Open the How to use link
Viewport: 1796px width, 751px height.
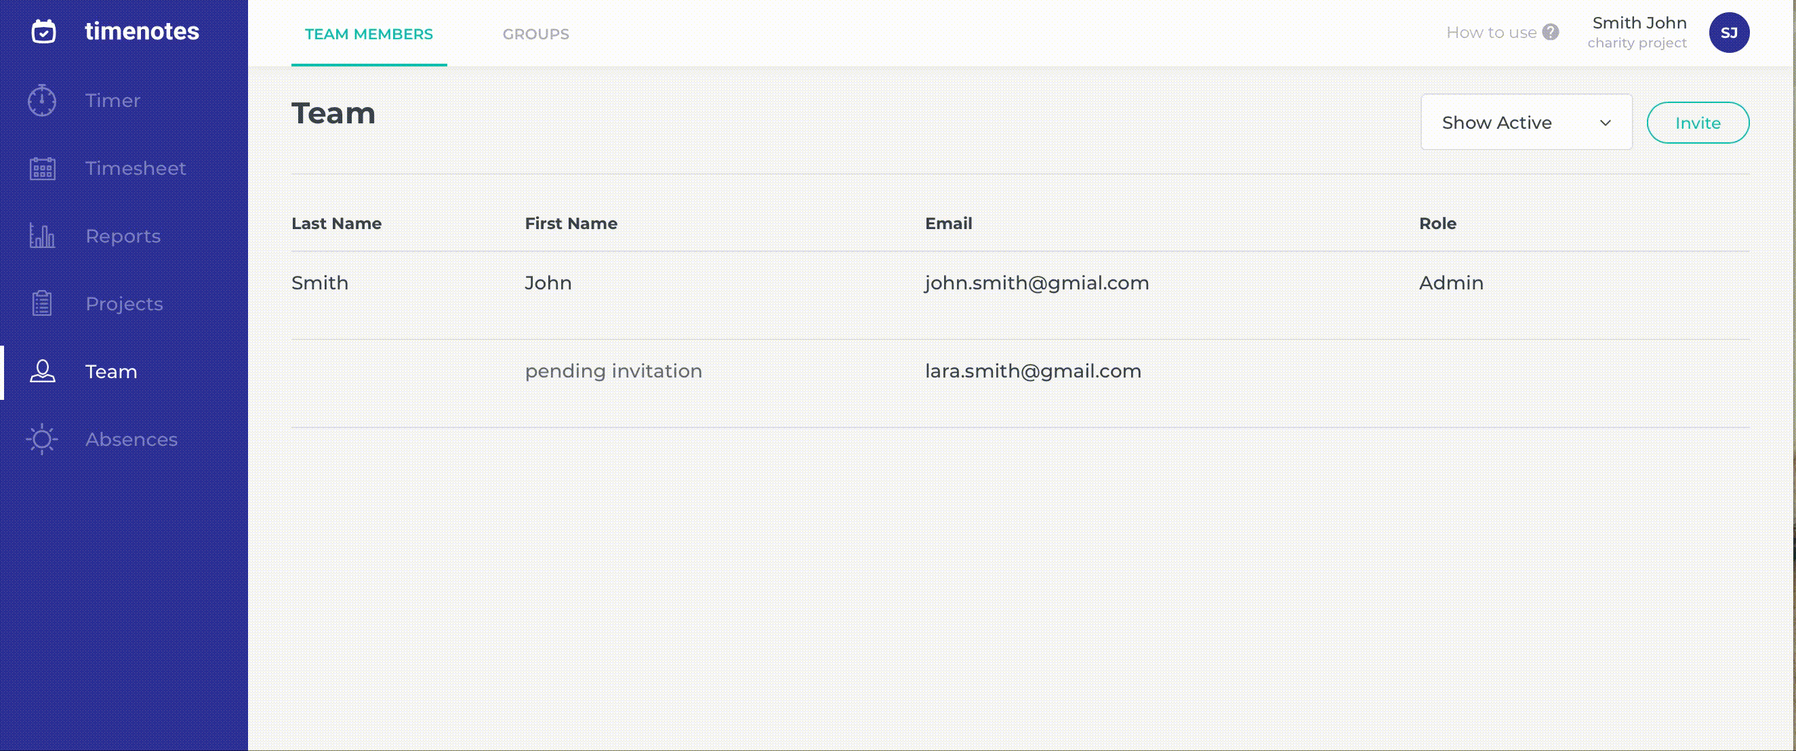pyautogui.click(x=1490, y=33)
